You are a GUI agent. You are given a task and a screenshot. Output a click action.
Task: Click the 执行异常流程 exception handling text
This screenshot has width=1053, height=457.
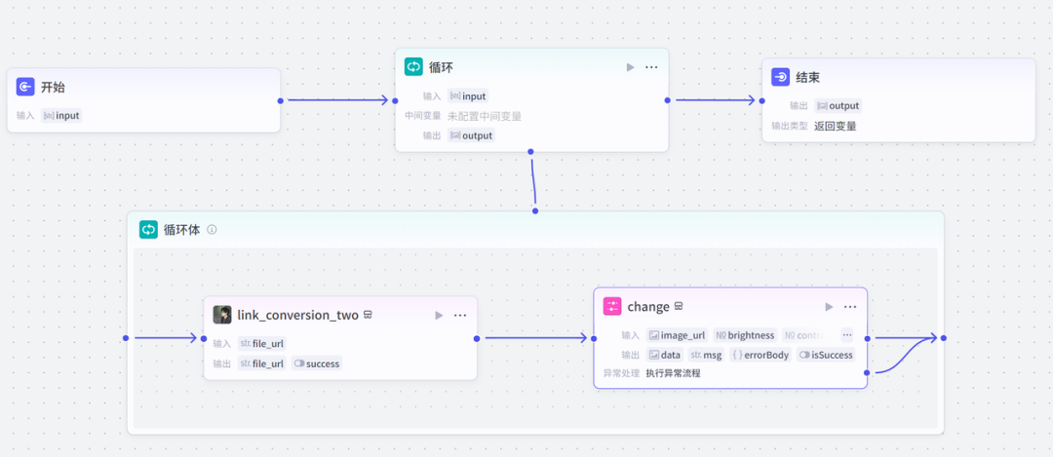[673, 373]
